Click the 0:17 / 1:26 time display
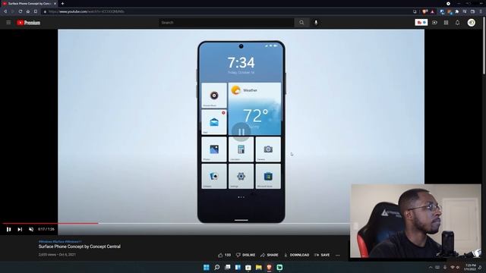 pyautogui.click(x=46, y=229)
